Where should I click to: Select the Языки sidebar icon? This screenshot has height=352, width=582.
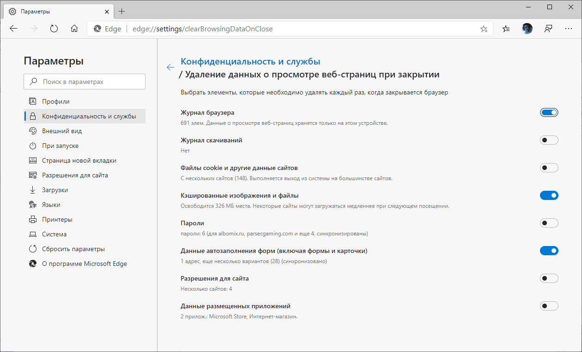point(33,205)
